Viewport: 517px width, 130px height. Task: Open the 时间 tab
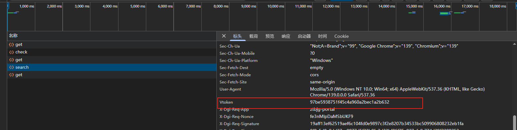pyautogui.click(x=322, y=36)
